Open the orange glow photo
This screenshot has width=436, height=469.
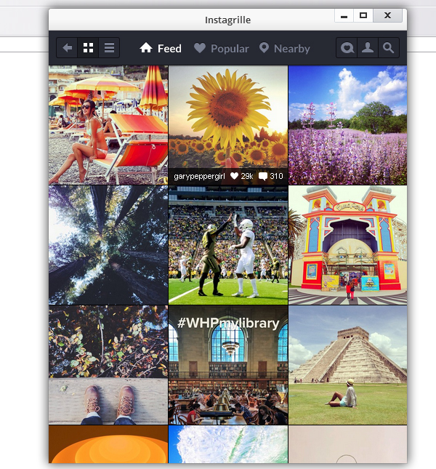pyautogui.click(x=108, y=444)
